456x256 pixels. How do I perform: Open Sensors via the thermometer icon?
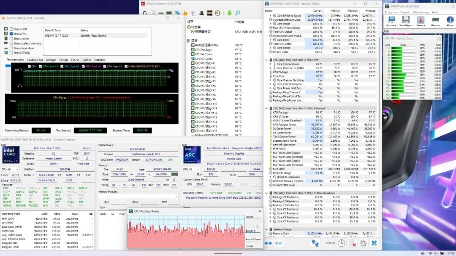pos(421,20)
